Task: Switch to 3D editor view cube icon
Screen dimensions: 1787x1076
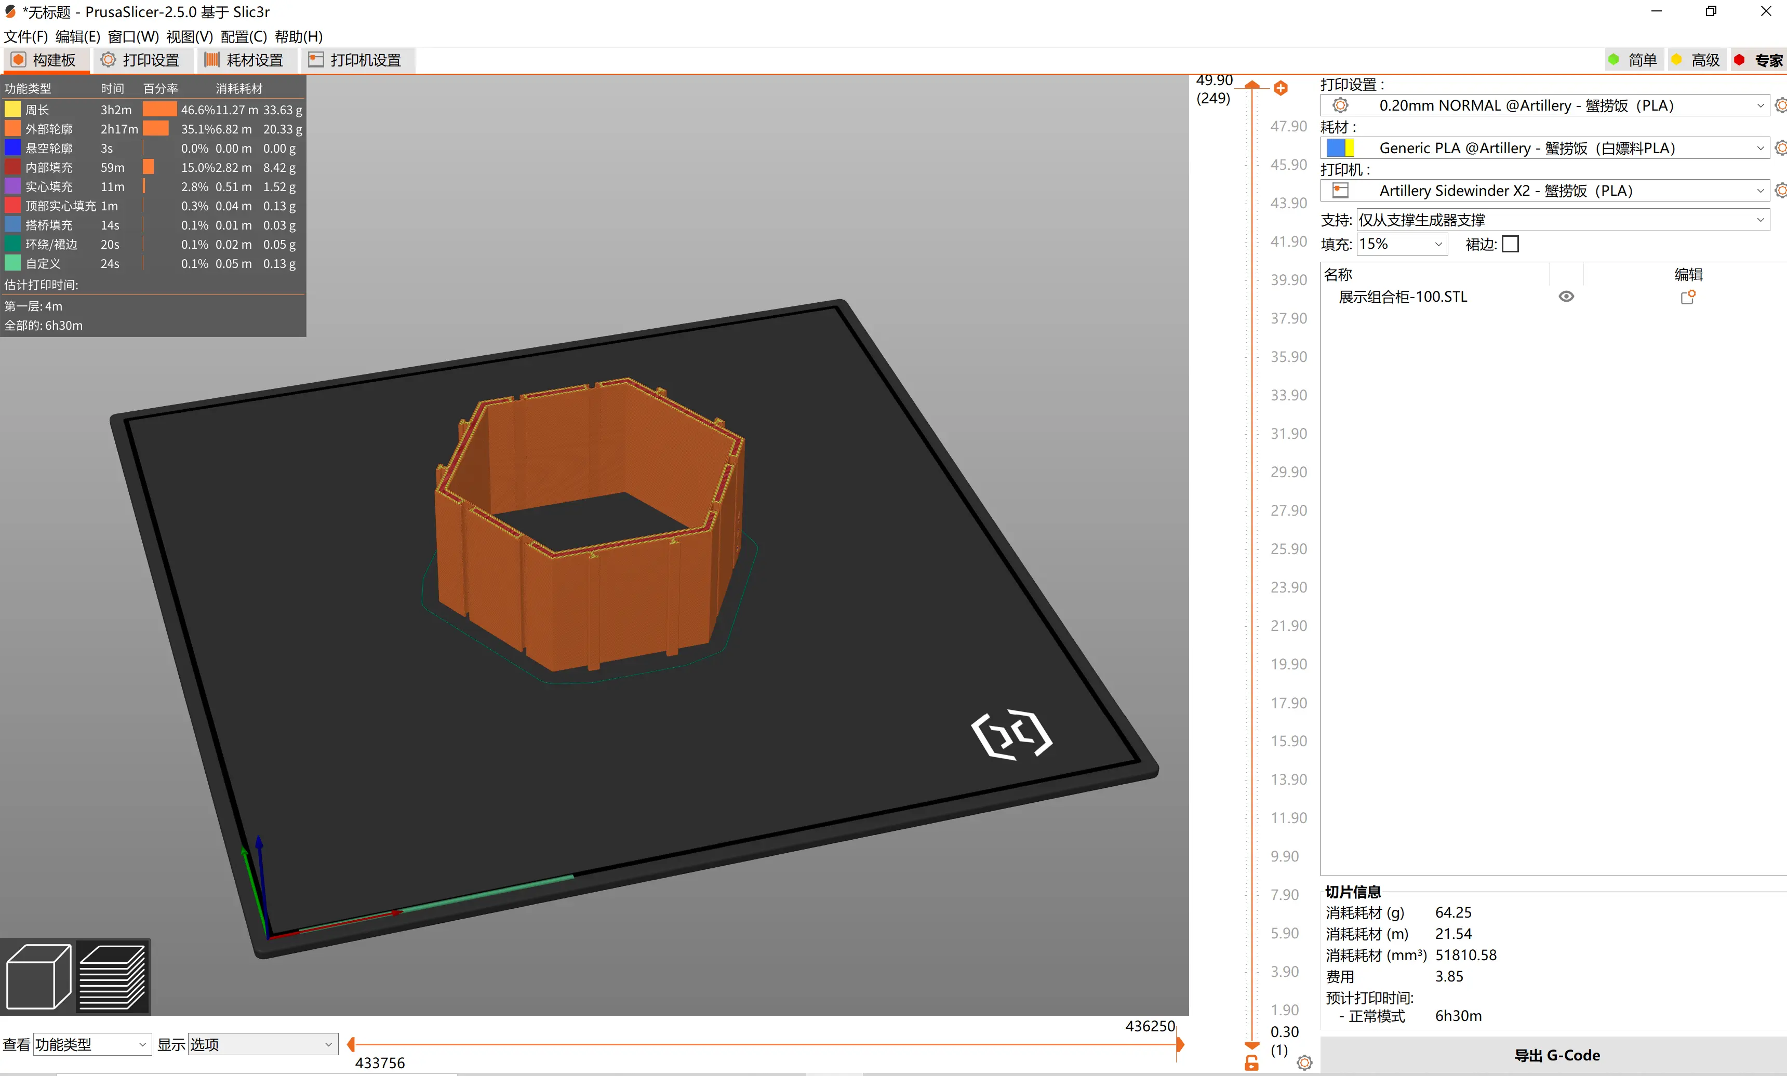Action: click(x=38, y=977)
